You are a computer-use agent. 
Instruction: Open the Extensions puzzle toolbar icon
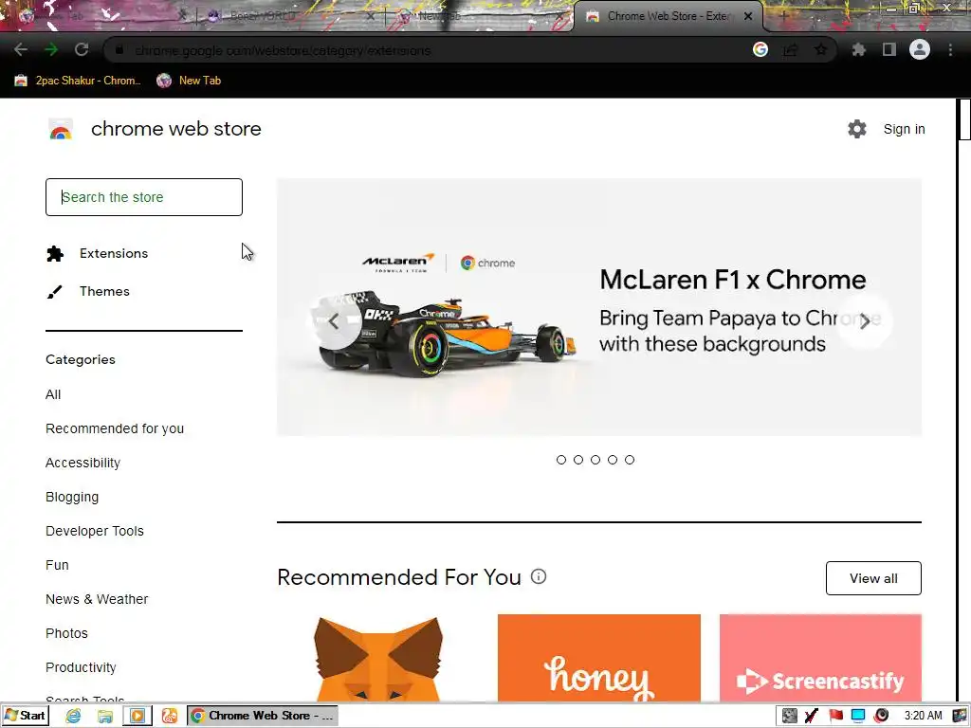coord(858,49)
